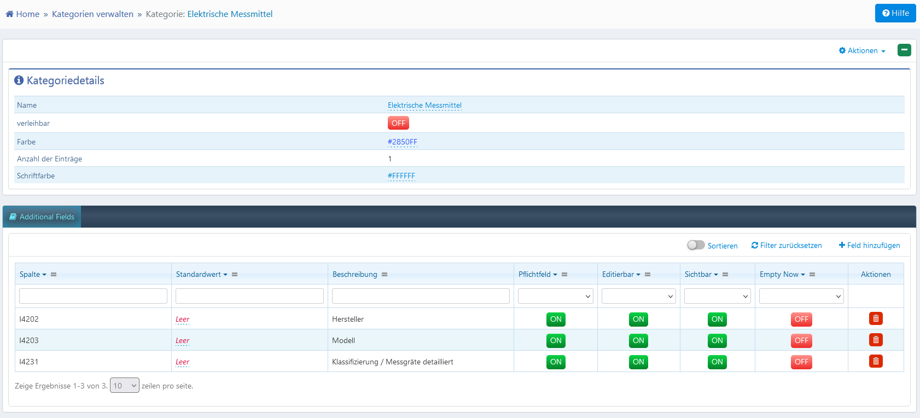This screenshot has width=920, height=418.
Task: Enable Empty Now for the Modell row
Action: tap(801, 340)
